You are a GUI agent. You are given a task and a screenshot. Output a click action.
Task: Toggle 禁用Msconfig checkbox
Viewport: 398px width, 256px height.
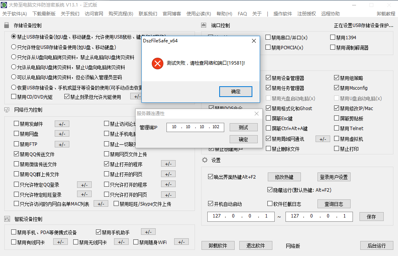(337, 88)
